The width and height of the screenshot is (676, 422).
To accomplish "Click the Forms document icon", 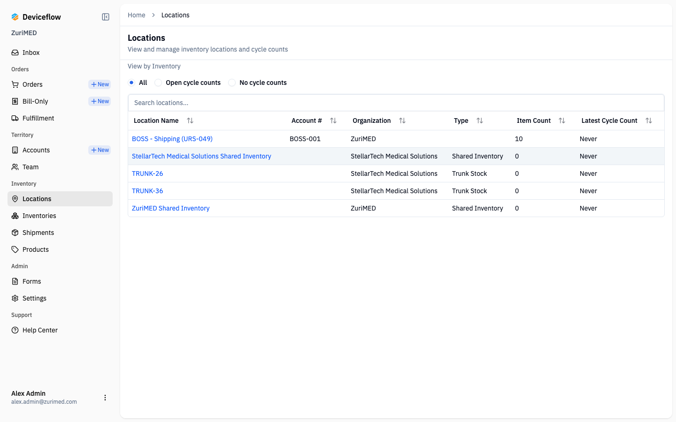I will pos(15,281).
